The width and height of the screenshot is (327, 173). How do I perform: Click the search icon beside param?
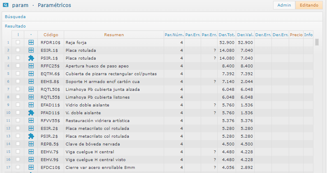point(6,5)
